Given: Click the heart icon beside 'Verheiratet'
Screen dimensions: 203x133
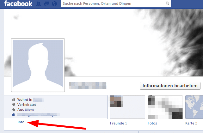Looking at the screenshot, I should tap(14, 105).
